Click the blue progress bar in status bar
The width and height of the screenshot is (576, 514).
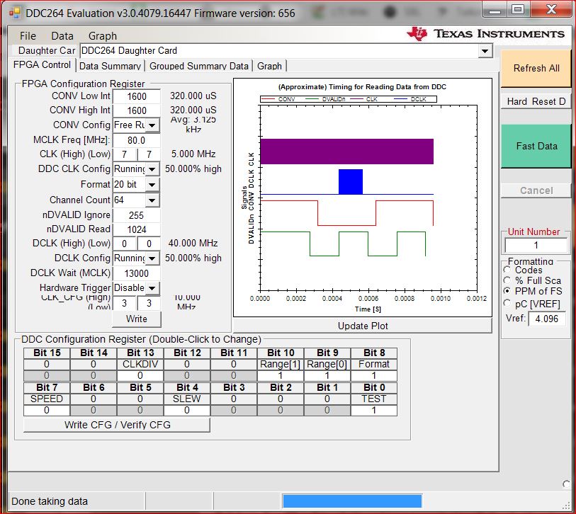pos(352,501)
